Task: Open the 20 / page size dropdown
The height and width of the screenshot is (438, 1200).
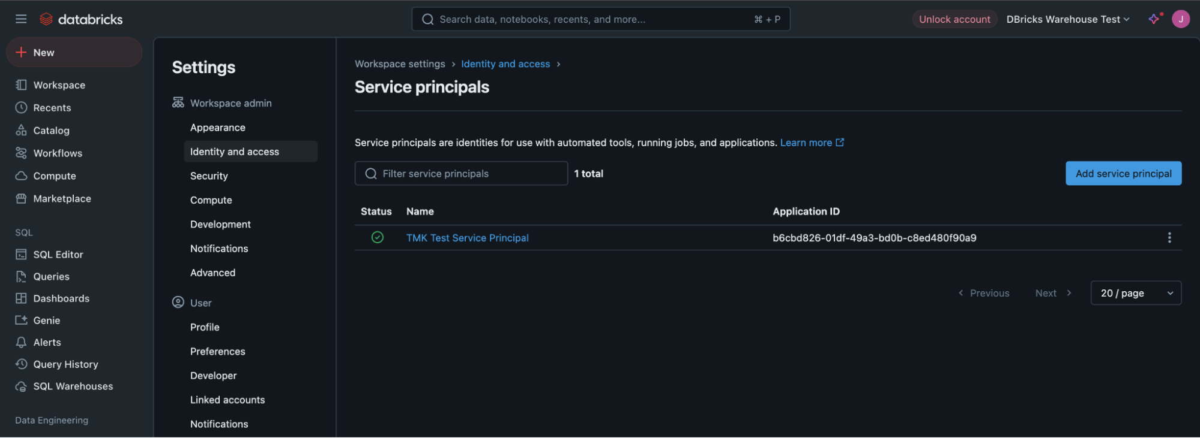Action: [1136, 293]
